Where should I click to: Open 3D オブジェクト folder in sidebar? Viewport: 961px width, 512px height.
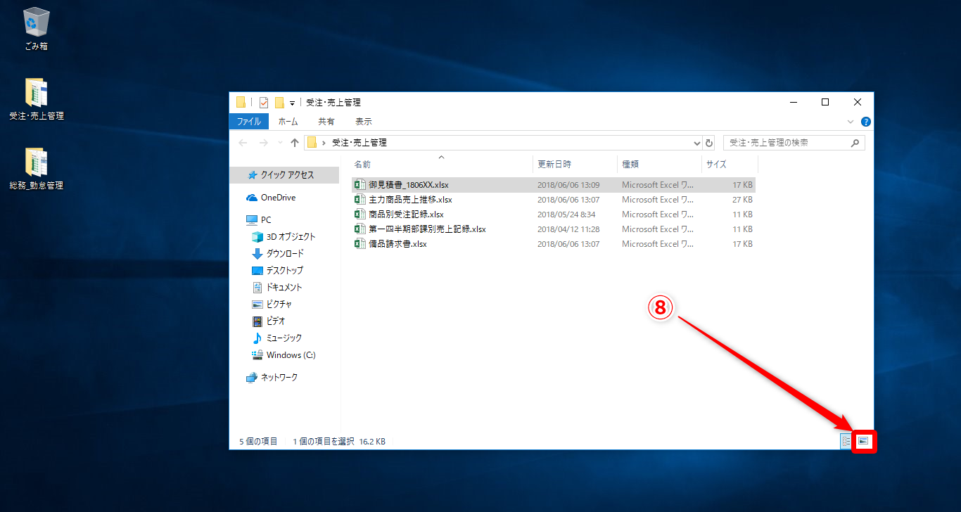285,236
